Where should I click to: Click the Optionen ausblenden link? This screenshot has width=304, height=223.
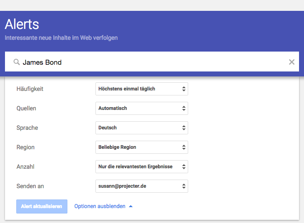click(100, 206)
